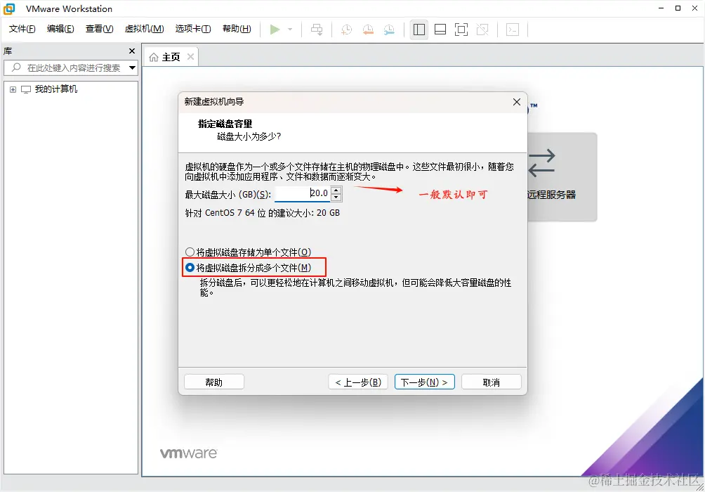Open the 查看(V) menu
Image resolution: width=705 pixels, height=492 pixels.
(x=100, y=29)
